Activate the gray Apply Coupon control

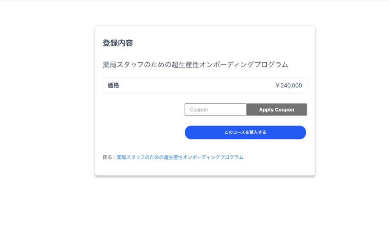[x=277, y=109]
